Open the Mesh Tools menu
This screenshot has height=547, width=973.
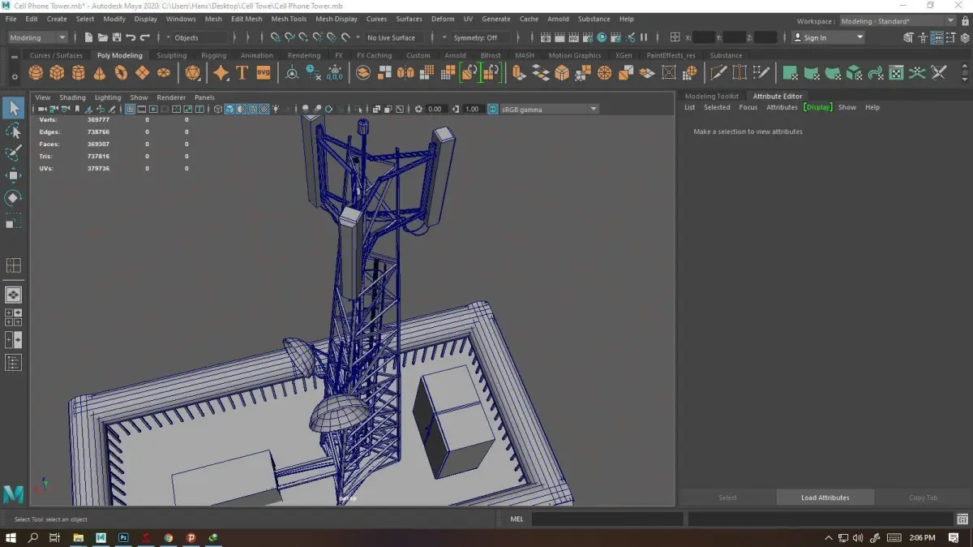click(289, 19)
